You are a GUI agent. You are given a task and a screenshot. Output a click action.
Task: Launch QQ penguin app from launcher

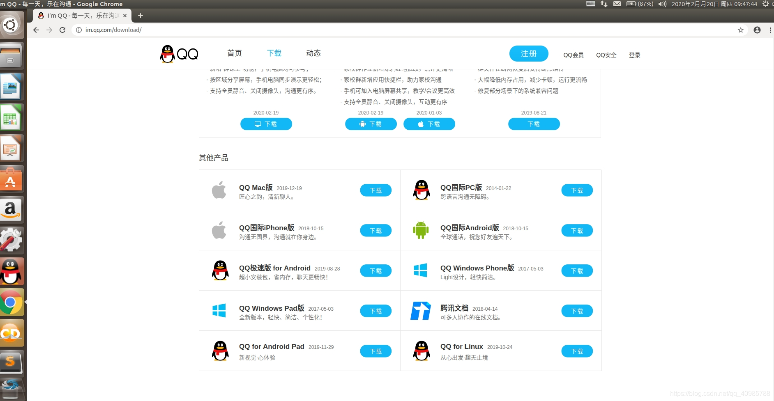pyautogui.click(x=11, y=271)
